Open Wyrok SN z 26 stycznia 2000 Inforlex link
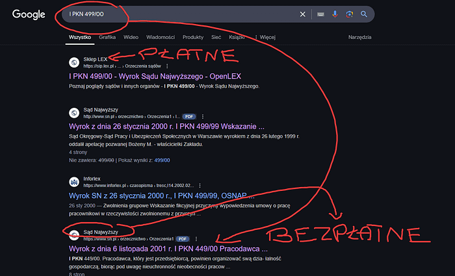Image resolution: width=455 pixels, height=276 pixels. 162,195
